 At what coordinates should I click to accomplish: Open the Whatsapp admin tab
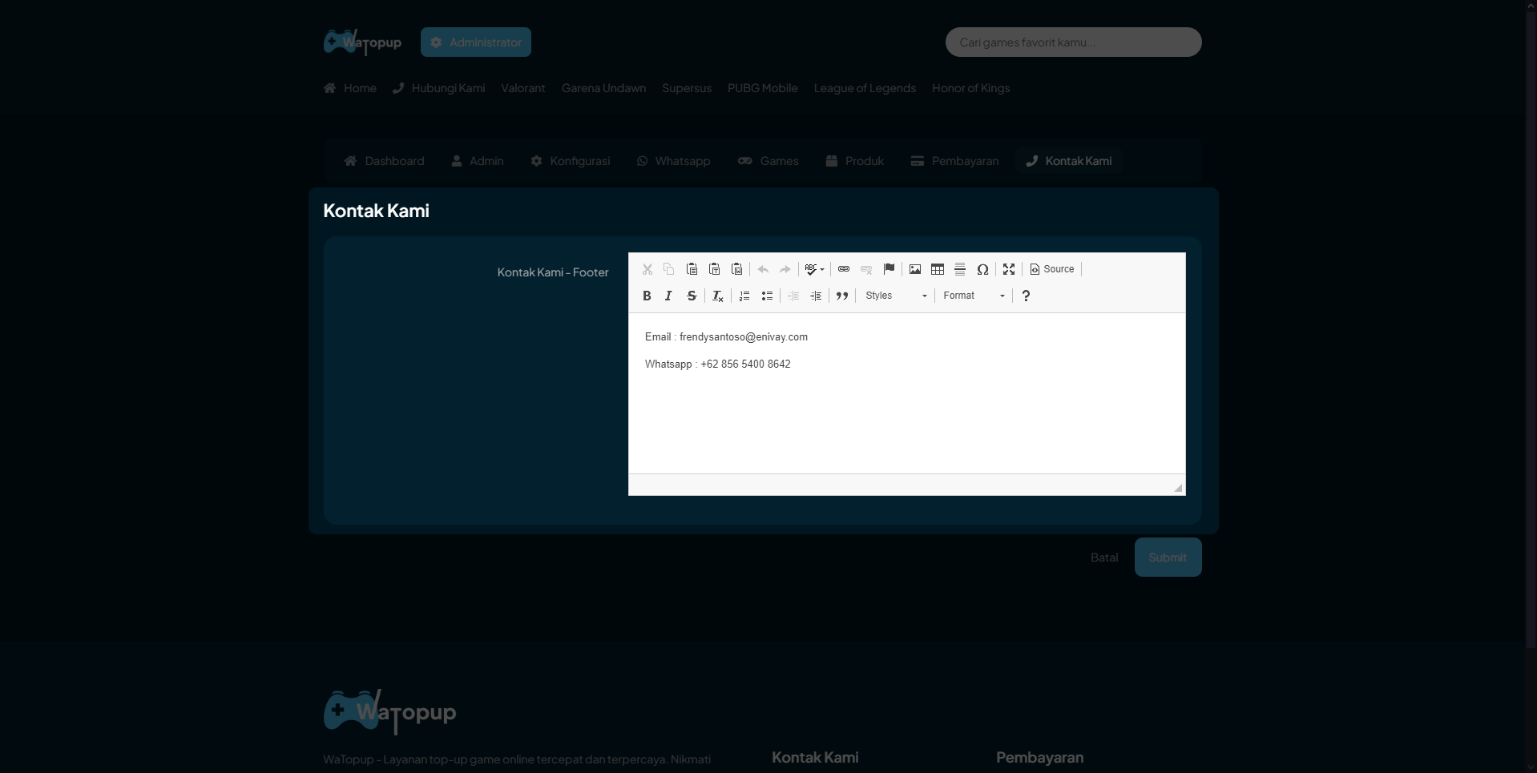(674, 161)
